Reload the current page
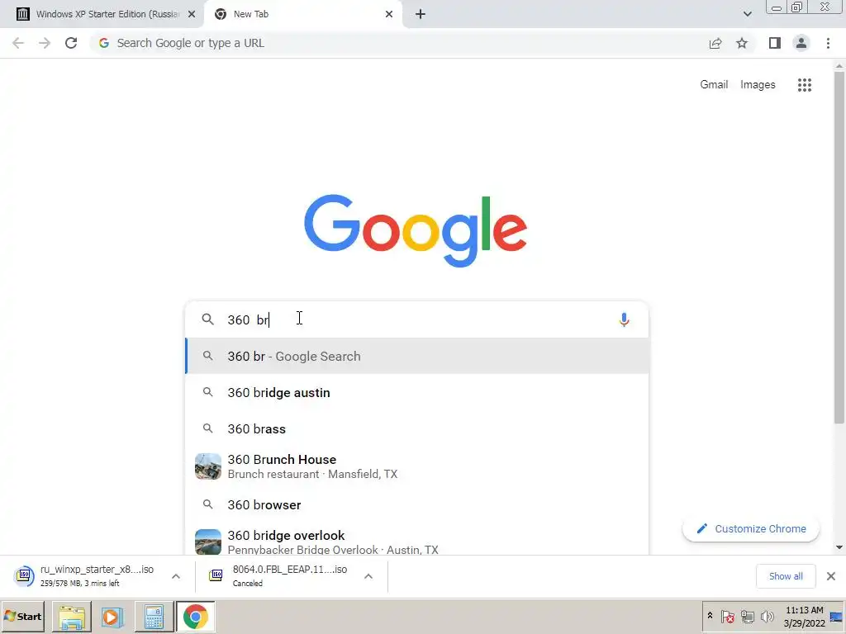The height and width of the screenshot is (634, 846). pyautogui.click(x=71, y=43)
